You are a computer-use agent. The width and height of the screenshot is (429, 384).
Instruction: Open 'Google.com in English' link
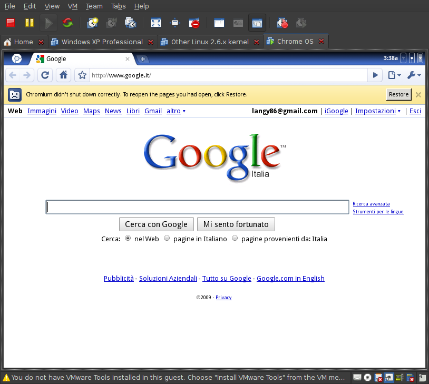pyautogui.click(x=290, y=278)
